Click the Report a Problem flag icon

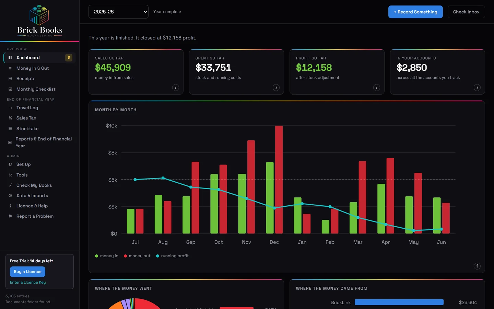click(10, 216)
